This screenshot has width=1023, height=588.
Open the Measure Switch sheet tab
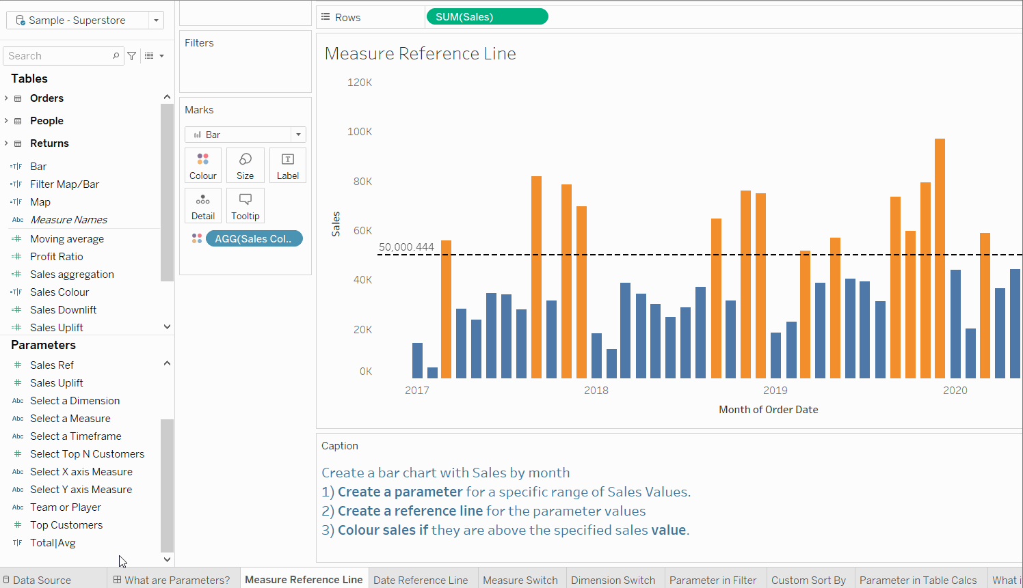[520, 580]
